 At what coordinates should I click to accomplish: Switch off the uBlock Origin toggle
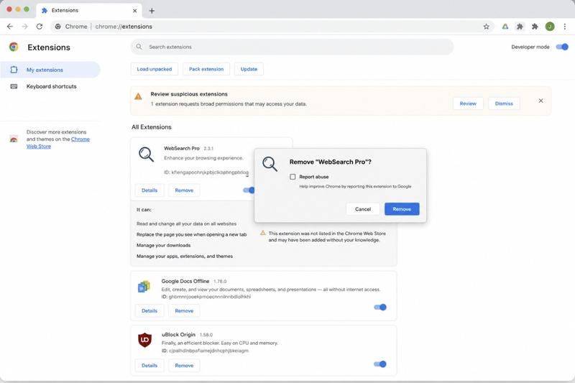pyautogui.click(x=380, y=364)
